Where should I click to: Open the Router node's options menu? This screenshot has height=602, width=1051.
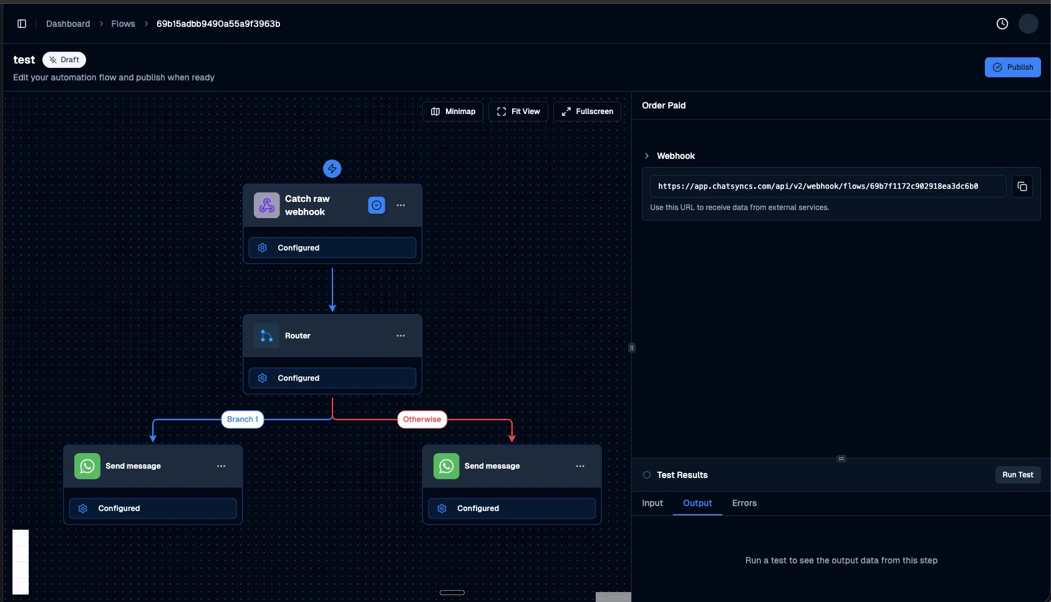point(400,335)
